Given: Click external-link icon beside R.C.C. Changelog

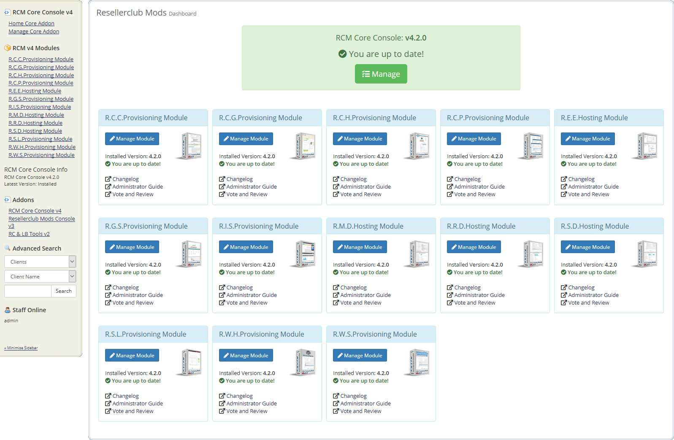Looking at the screenshot, I should 108,179.
